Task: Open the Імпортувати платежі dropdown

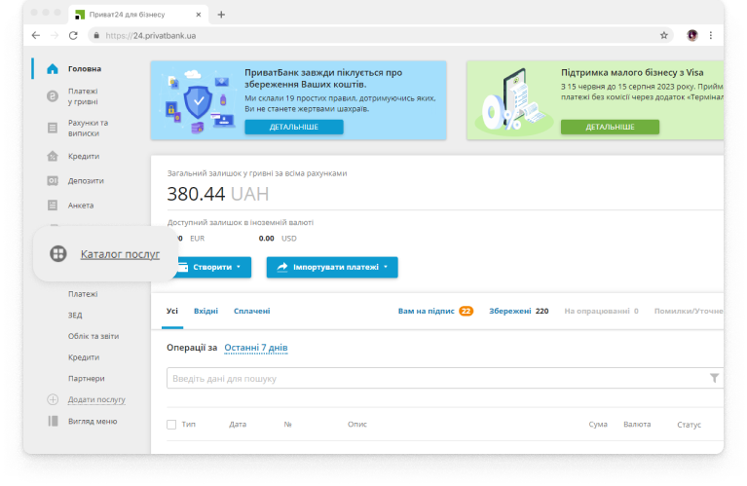Action: (x=332, y=267)
